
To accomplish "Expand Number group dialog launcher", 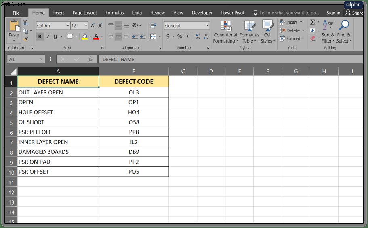I will (x=208, y=48).
